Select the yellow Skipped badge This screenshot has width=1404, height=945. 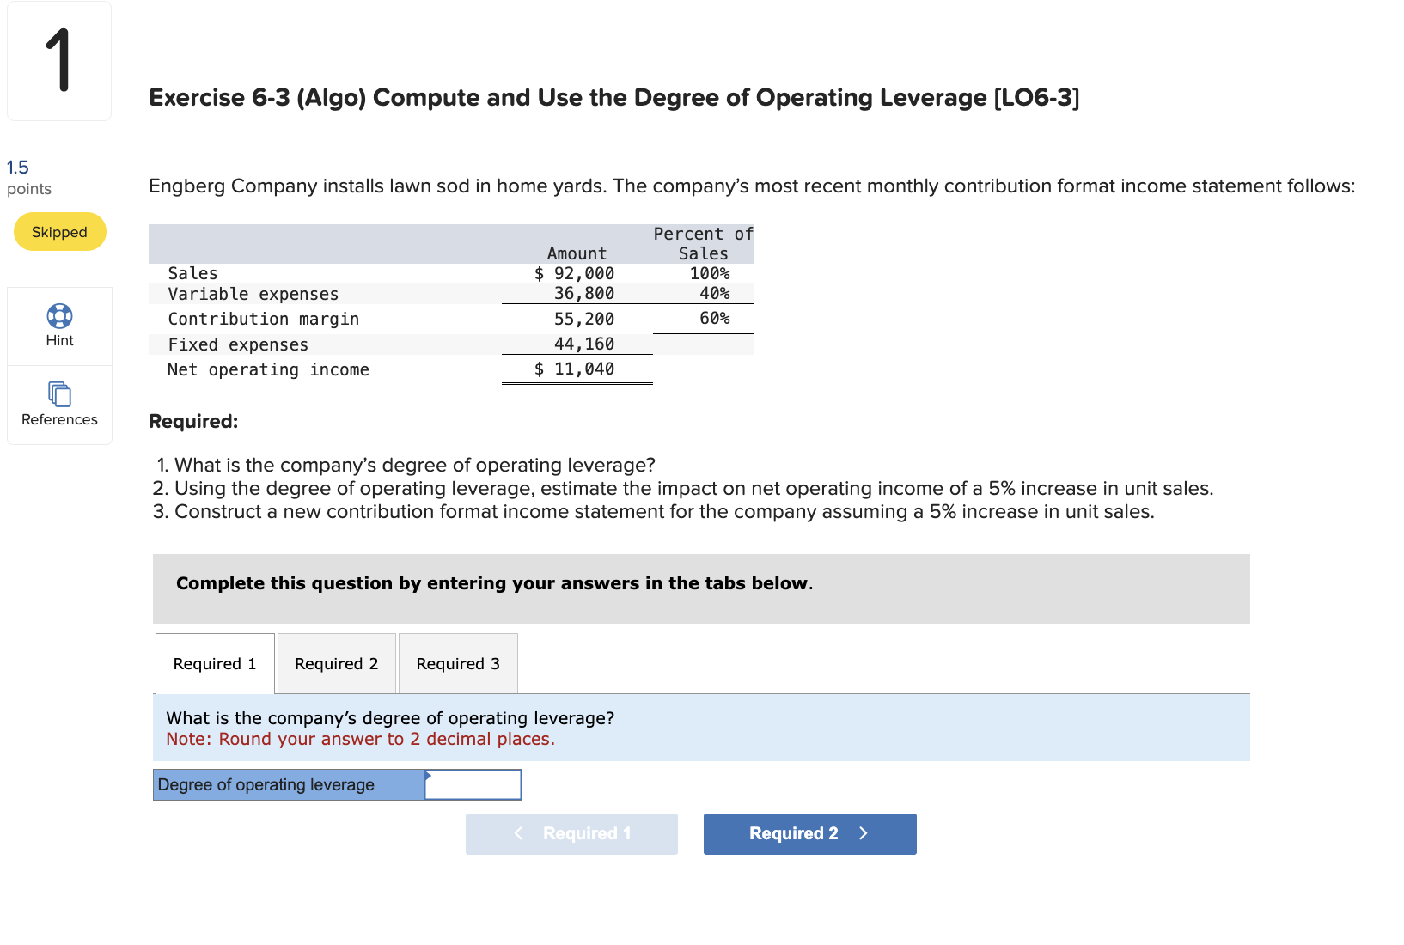point(58,231)
